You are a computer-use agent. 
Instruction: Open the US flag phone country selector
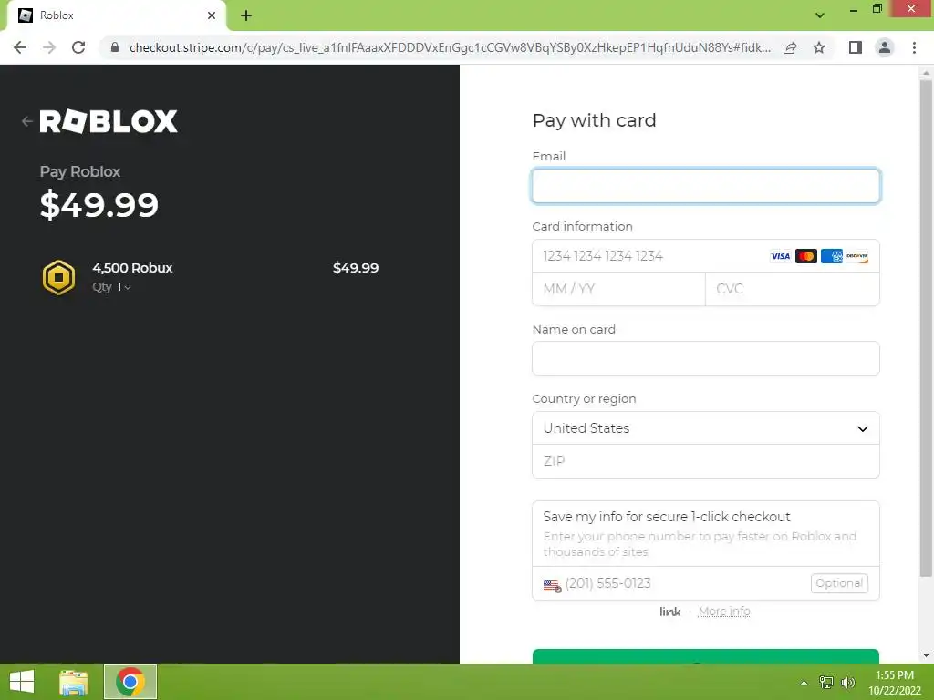tap(552, 585)
